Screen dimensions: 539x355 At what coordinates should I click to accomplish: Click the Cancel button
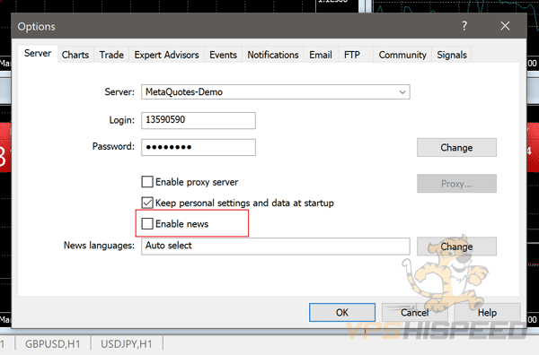tap(414, 313)
